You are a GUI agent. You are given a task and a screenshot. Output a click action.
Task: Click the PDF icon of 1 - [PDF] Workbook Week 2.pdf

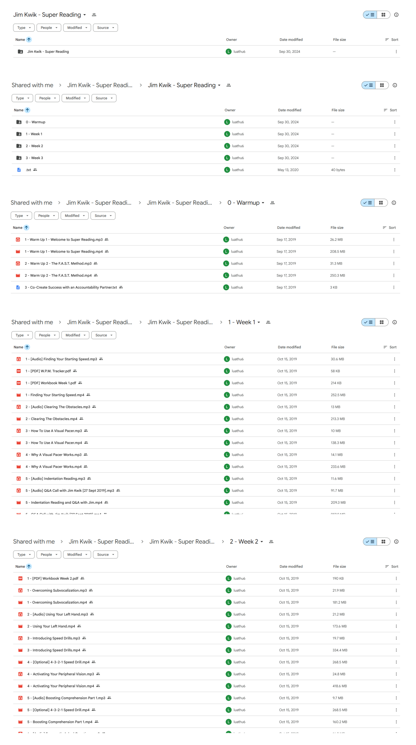tap(20, 578)
